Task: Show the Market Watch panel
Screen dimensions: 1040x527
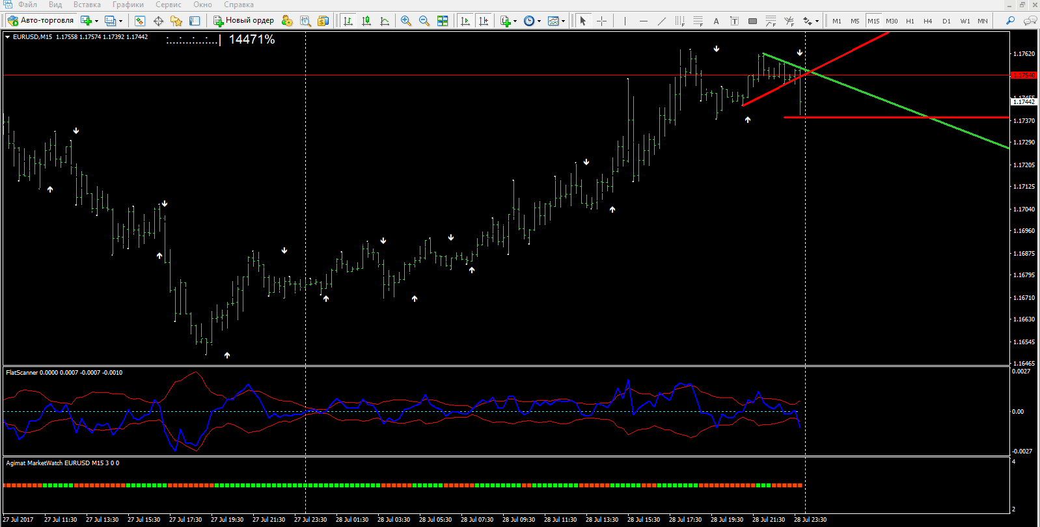Action: (x=140, y=21)
